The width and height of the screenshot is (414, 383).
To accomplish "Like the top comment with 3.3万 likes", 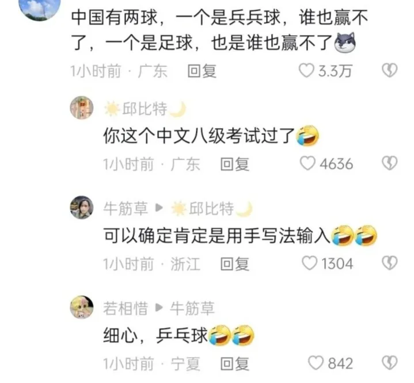I will 306,71.
